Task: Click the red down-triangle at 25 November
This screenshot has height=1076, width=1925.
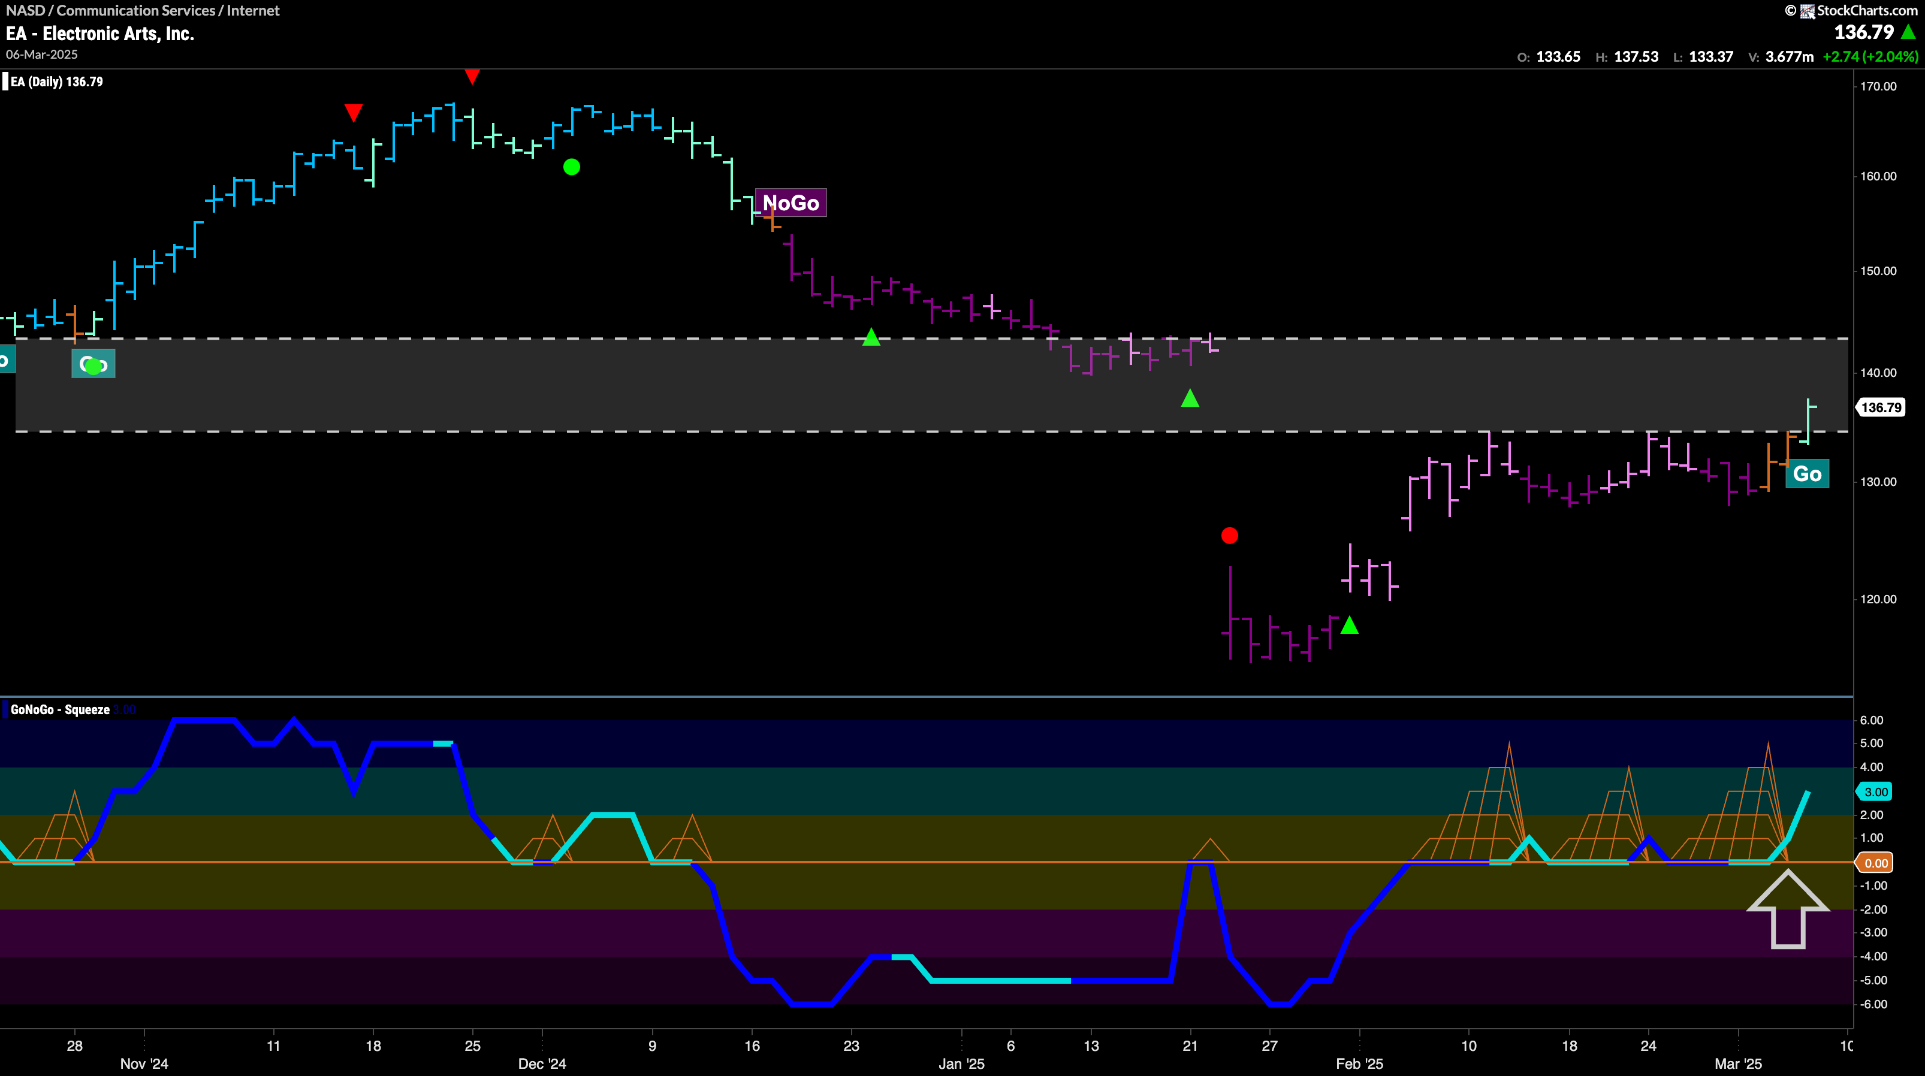Action: [x=472, y=76]
